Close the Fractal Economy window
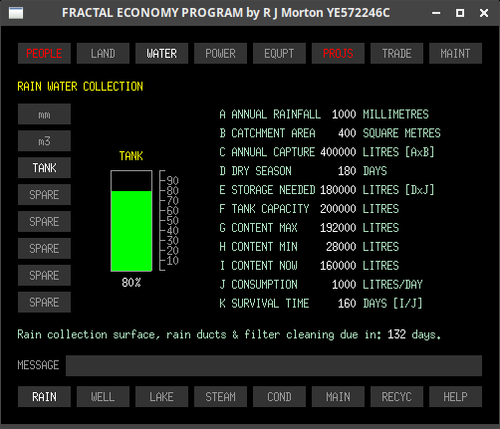Image resolution: width=500 pixels, height=429 pixels. [x=484, y=13]
